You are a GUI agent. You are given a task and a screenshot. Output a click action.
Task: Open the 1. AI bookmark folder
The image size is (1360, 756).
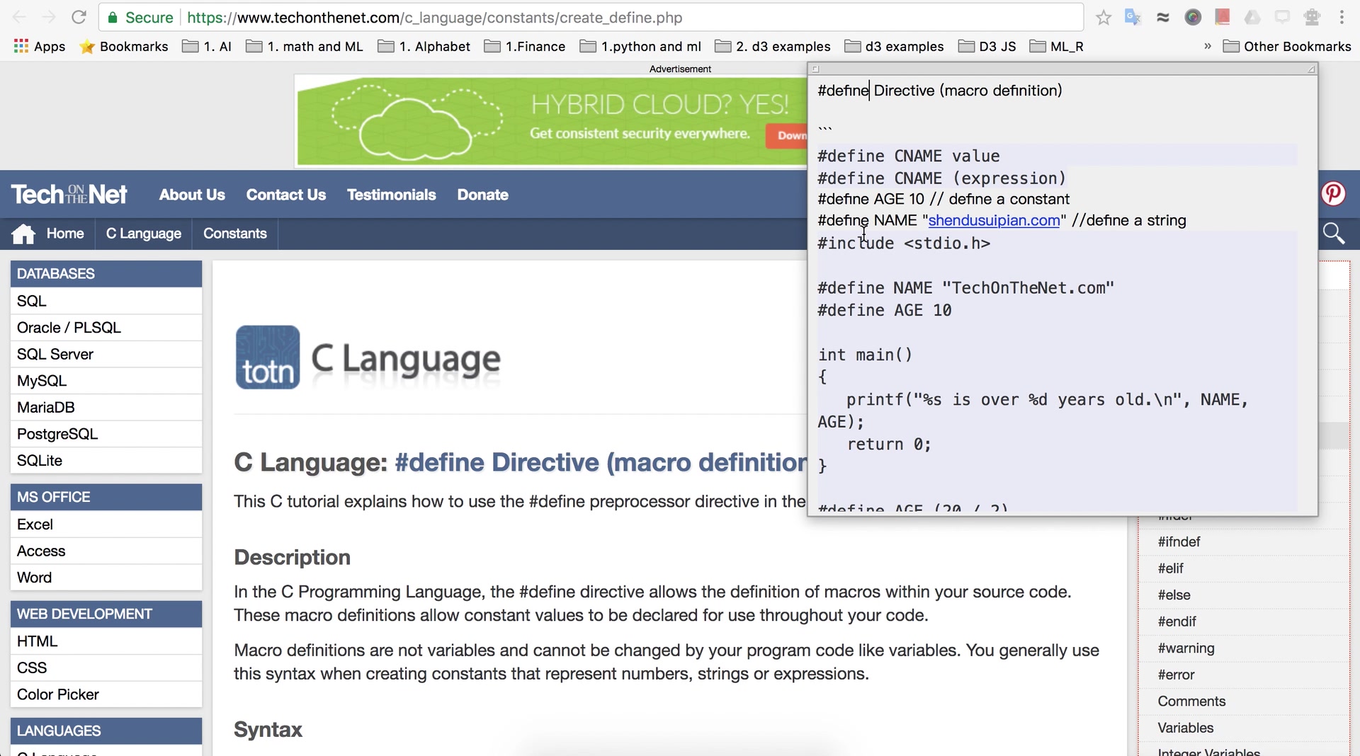pyautogui.click(x=207, y=46)
